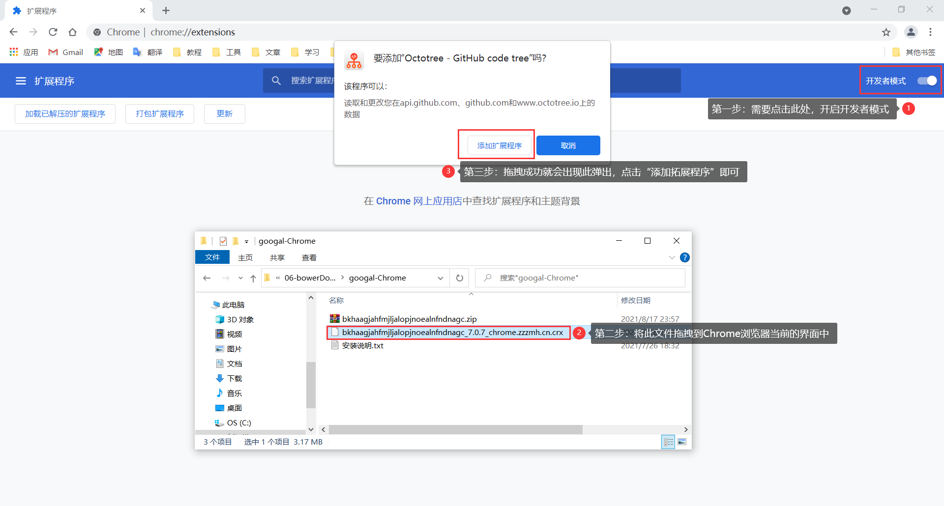Viewport: 944px width, 506px height.
Task: Open the 学习 bookmark folder
Action: tap(305, 52)
